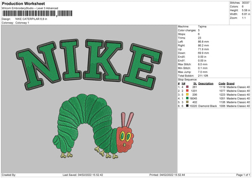Click the left extent '86.8 mm'

[203, 42]
